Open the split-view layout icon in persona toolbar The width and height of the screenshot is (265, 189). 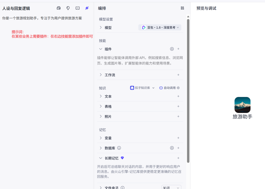coord(77,8)
